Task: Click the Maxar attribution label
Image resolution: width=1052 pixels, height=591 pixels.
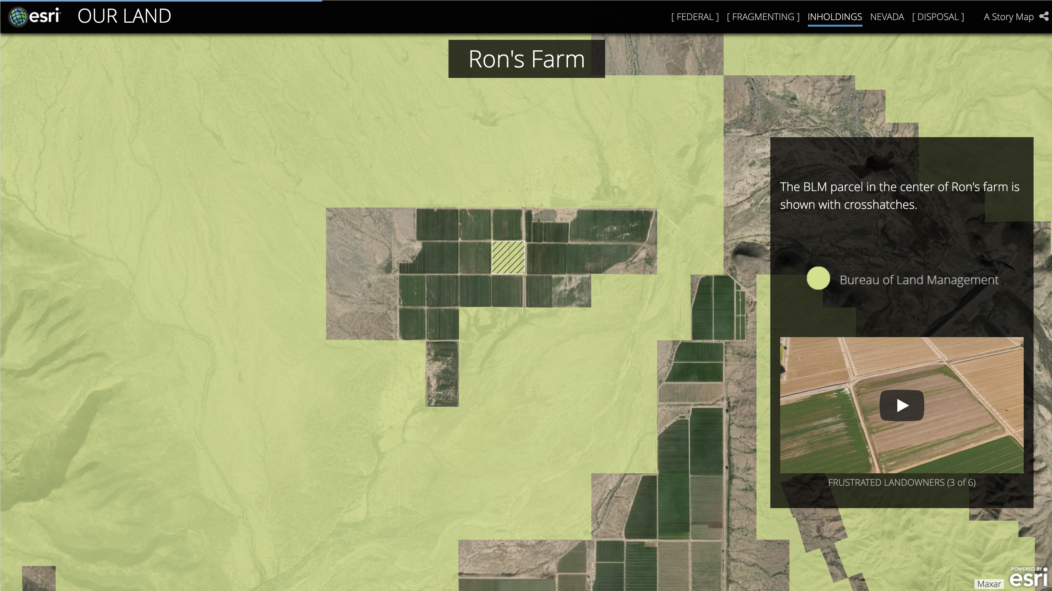Action: (989, 584)
